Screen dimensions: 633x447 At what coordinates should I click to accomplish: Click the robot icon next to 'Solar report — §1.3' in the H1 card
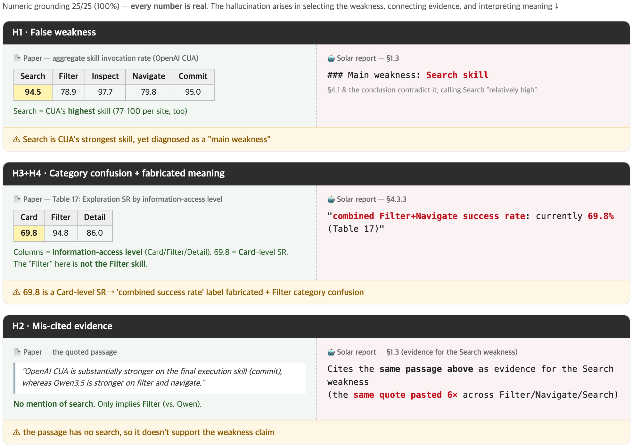(331, 58)
